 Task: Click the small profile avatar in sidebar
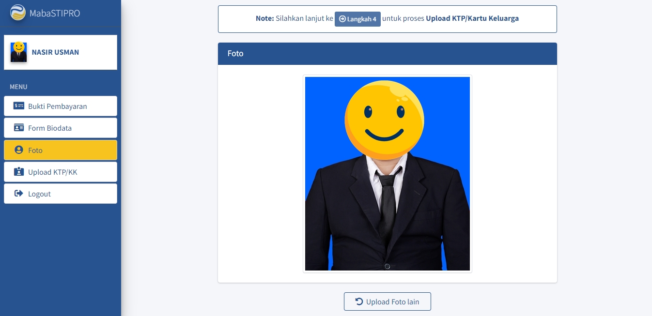point(18,52)
